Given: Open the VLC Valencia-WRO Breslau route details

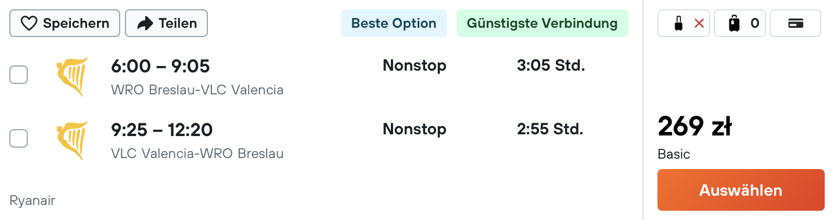Looking at the screenshot, I should tap(197, 153).
